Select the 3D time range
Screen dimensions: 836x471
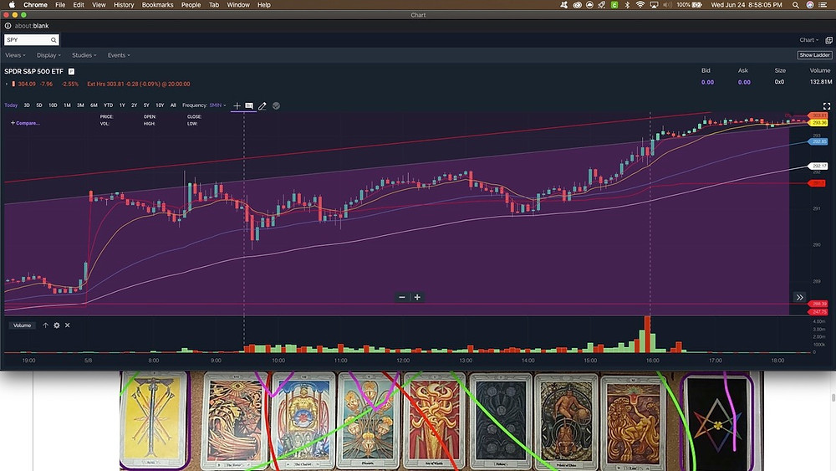27,105
